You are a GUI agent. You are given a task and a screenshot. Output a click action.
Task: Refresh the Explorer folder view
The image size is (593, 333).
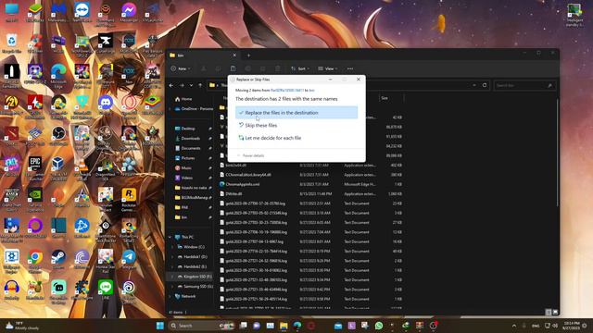[x=485, y=85]
